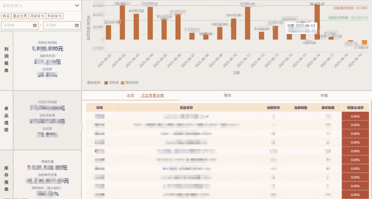Select the bar for 2025-06-10
The height and width of the screenshot is (199, 372).
233,29
